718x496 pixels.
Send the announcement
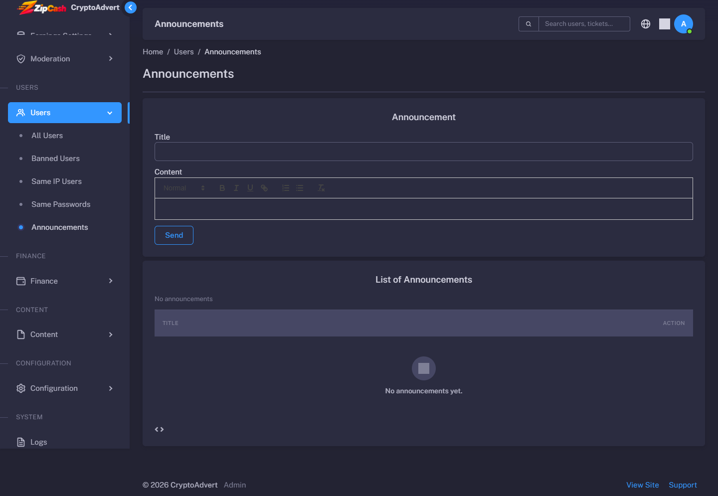(174, 235)
